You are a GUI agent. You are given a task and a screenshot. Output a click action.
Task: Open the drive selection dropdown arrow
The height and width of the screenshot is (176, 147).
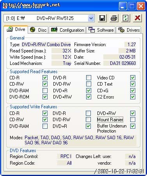(91, 18)
